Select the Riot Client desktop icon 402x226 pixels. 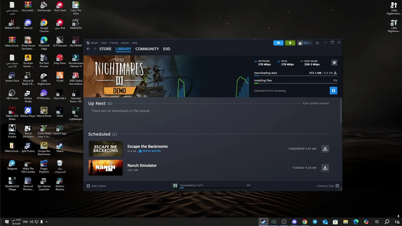point(60,7)
